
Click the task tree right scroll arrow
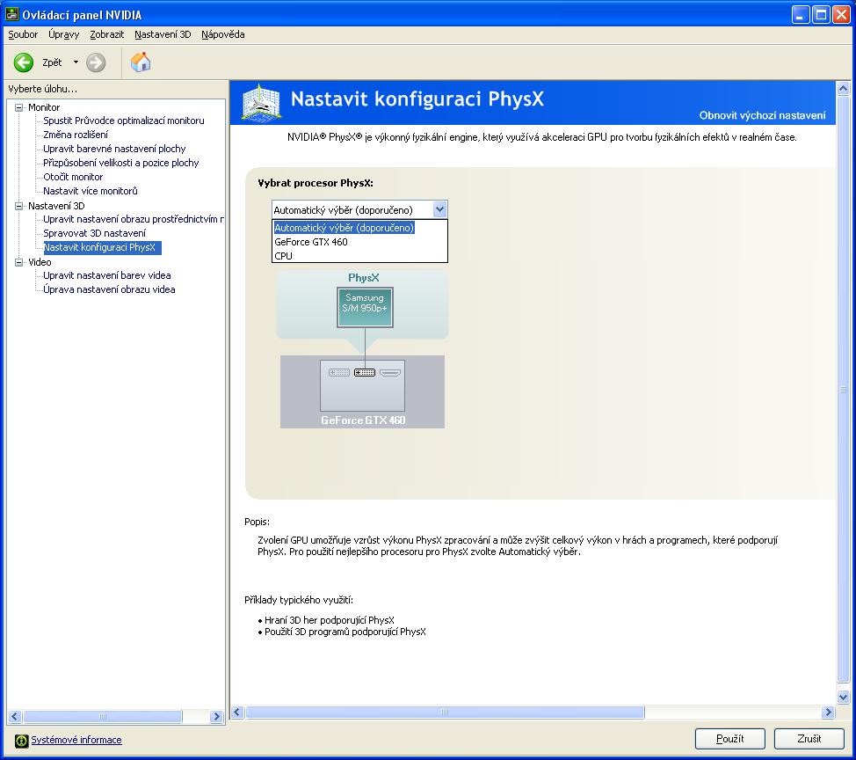coord(217,716)
